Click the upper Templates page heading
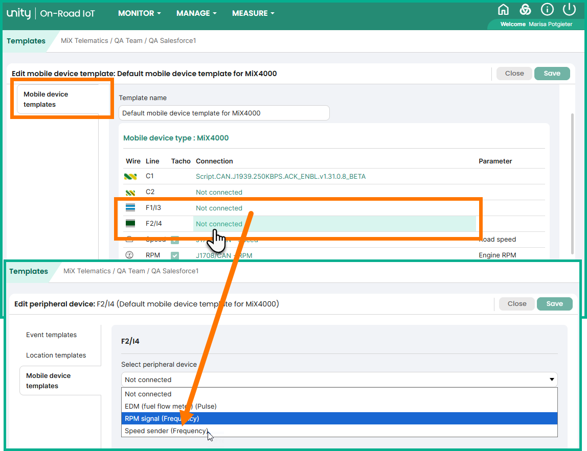 pos(26,41)
